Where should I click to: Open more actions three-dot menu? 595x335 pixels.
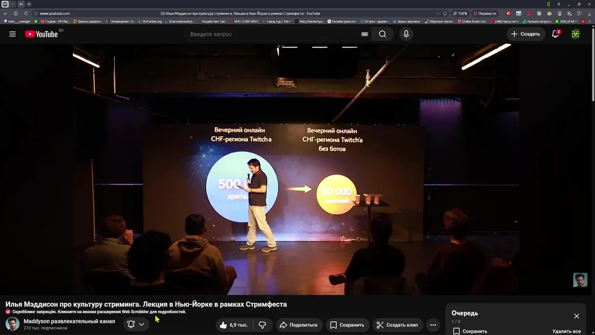pos(433,325)
